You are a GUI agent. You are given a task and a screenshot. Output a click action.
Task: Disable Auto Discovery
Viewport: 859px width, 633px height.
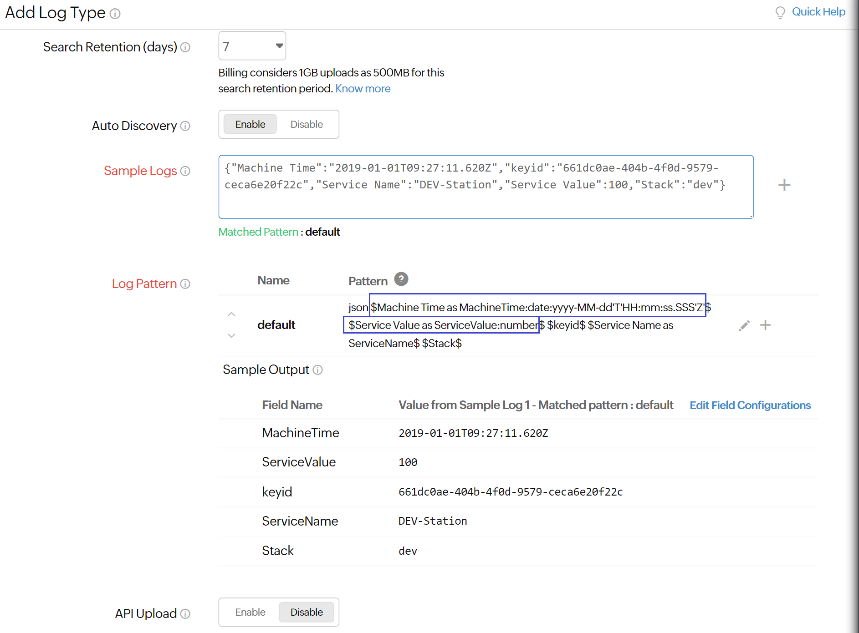(x=306, y=124)
